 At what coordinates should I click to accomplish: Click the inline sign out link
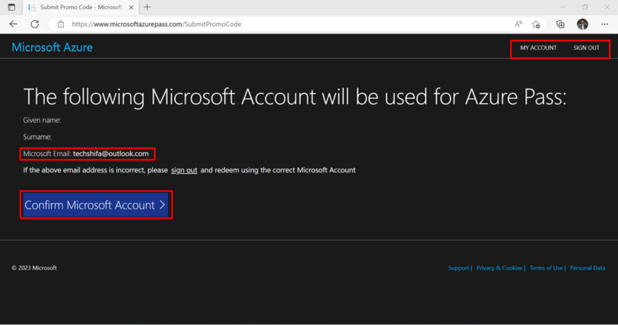click(x=184, y=170)
